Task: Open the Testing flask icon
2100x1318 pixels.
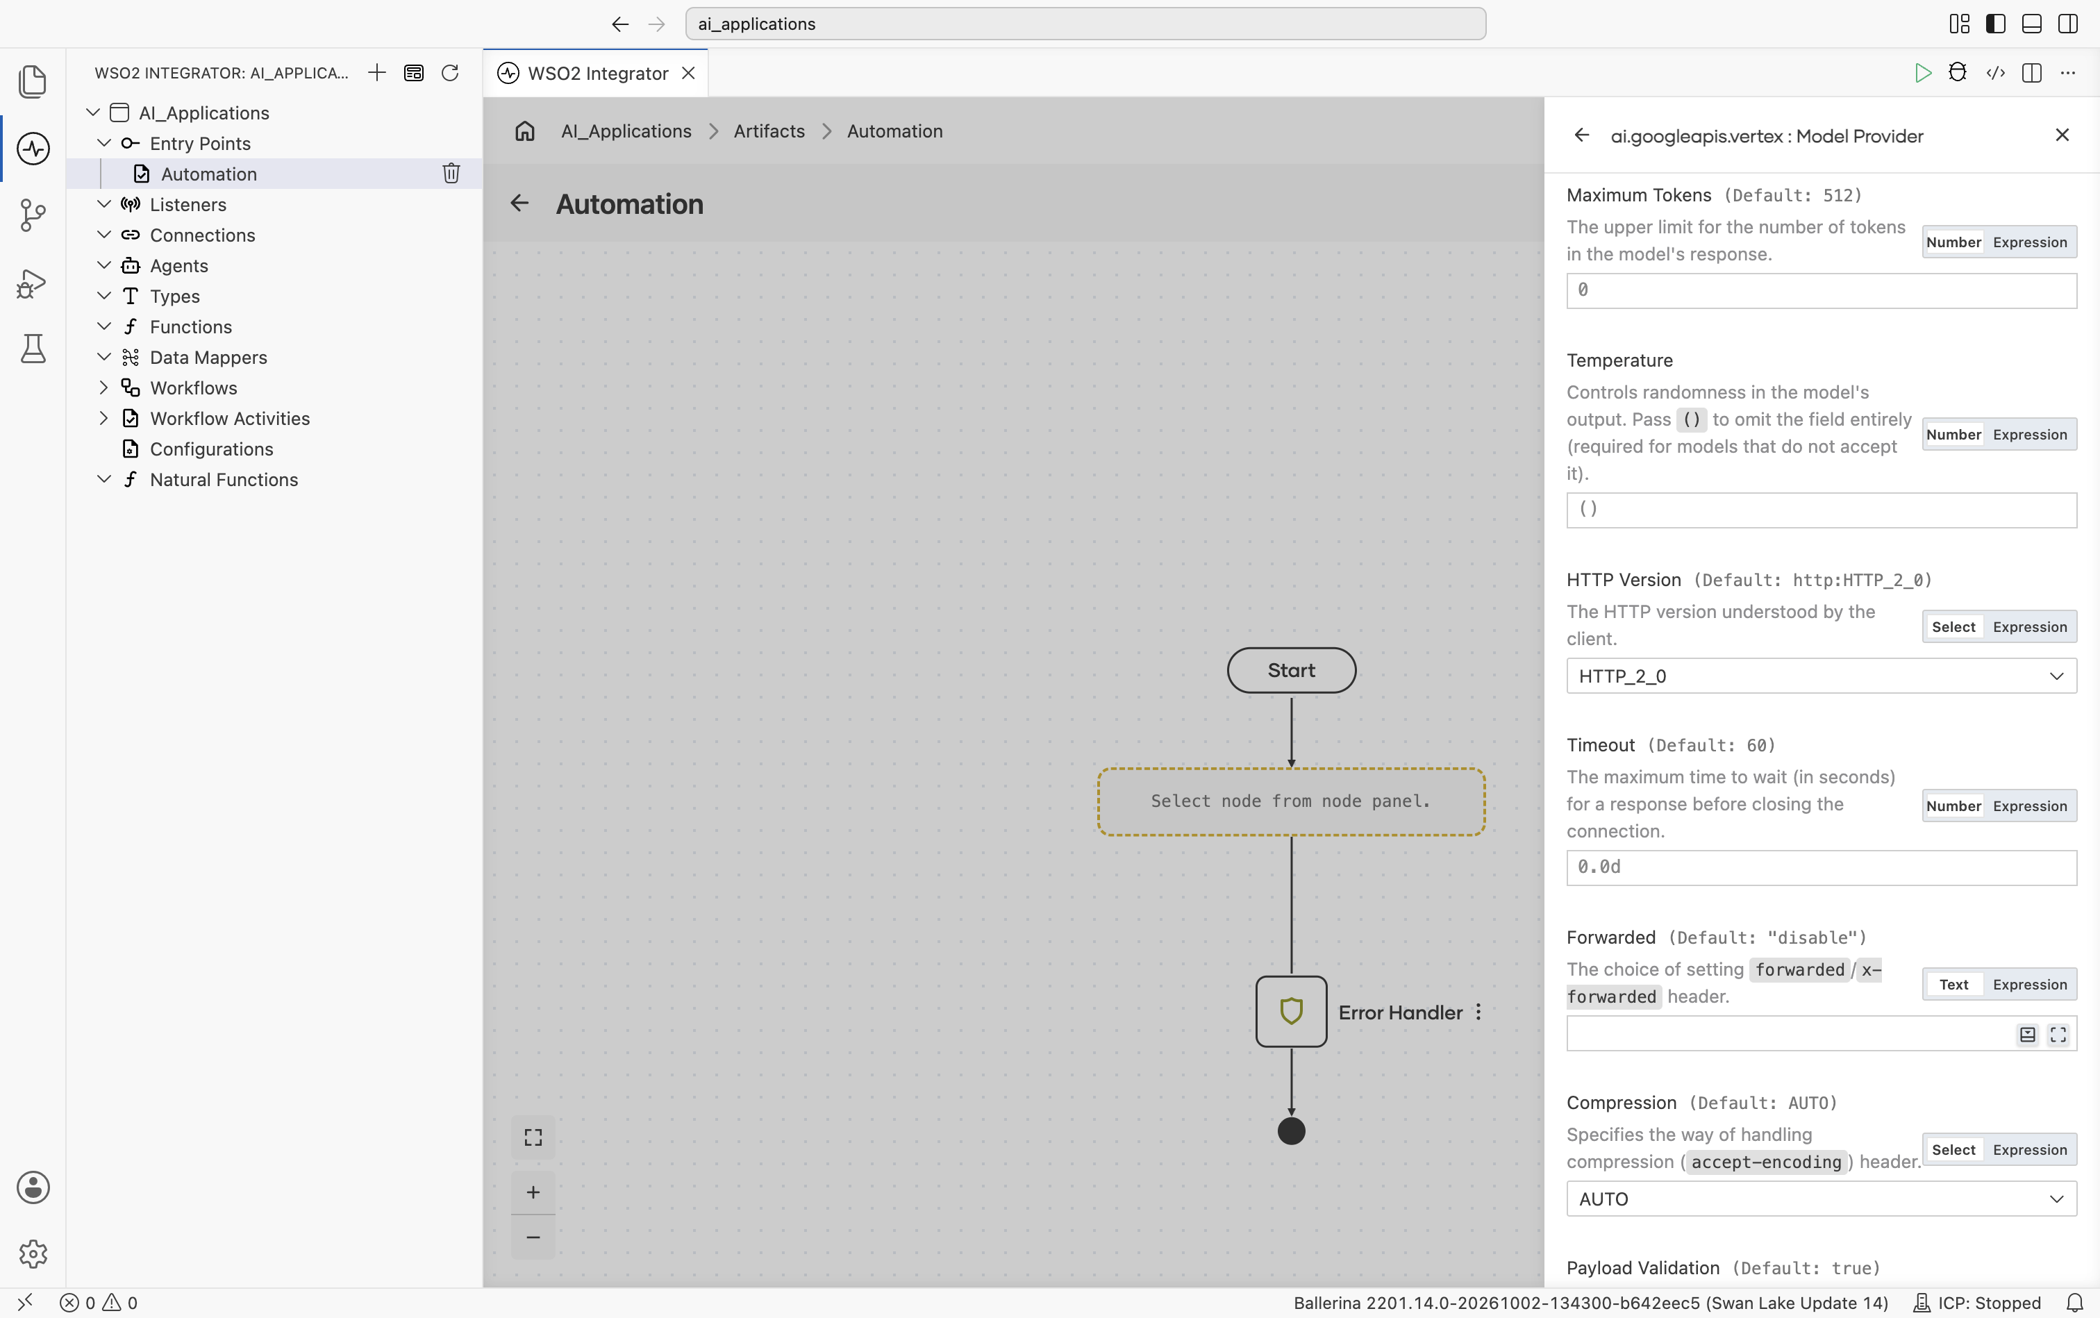Action: (33, 349)
